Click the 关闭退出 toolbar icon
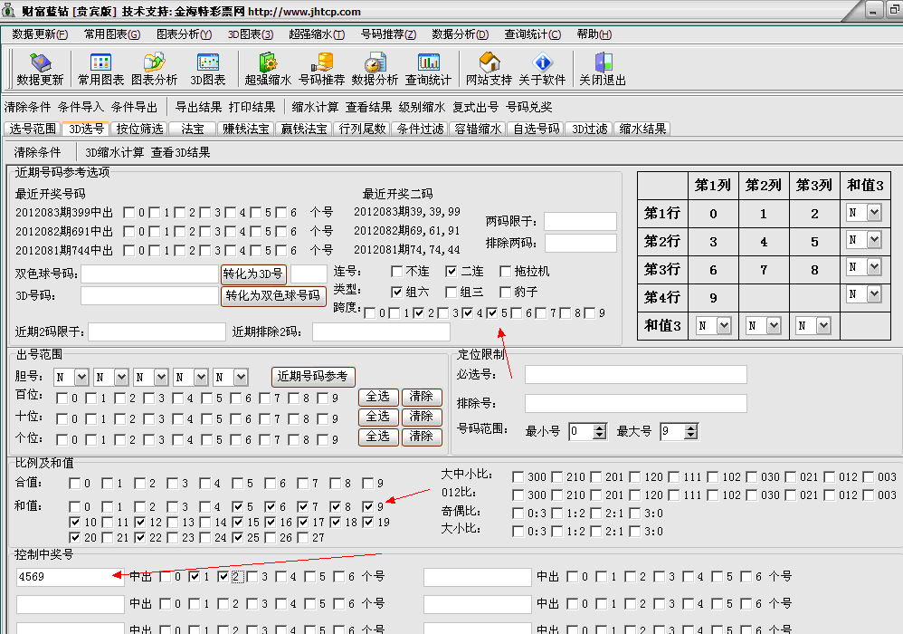903x634 pixels. (x=603, y=69)
